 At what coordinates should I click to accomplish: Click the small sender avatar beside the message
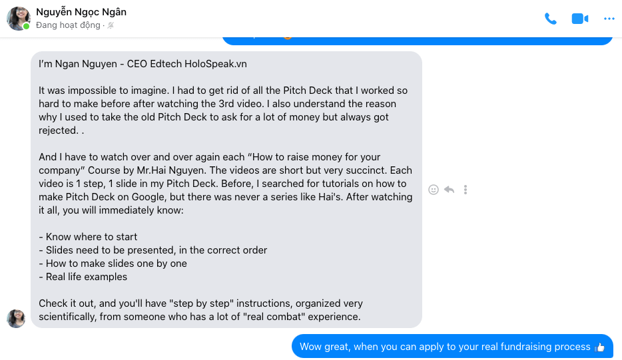[x=16, y=318]
